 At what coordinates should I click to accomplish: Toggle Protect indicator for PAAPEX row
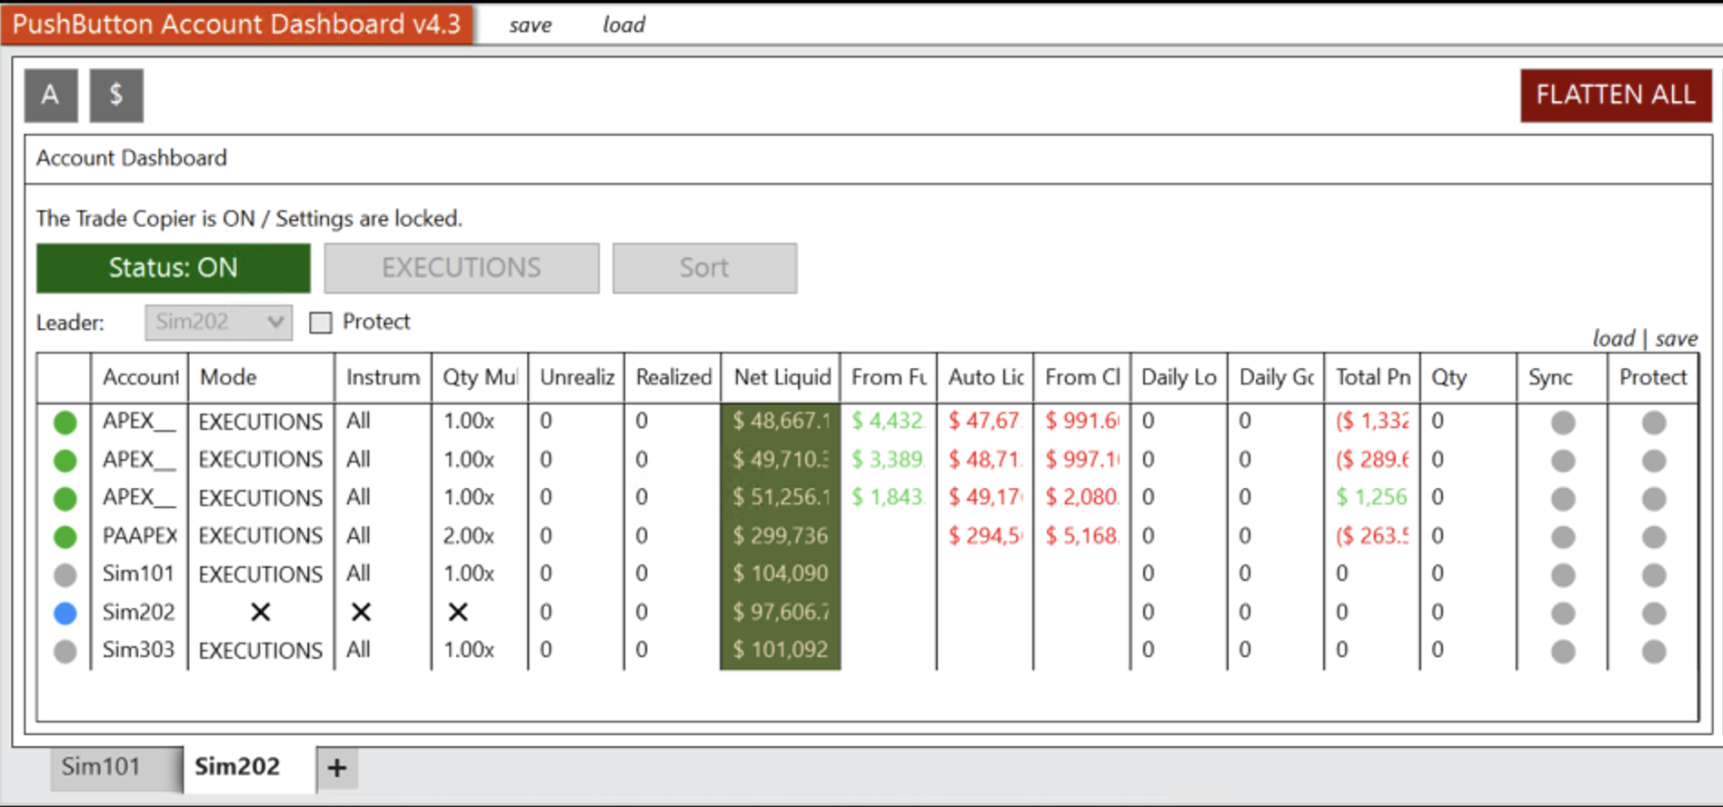point(1653,537)
